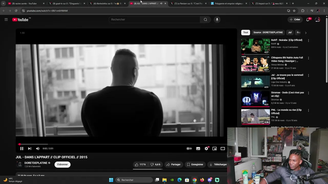Open the DORETDEPLATINE channel name
This screenshot has width=328, height=184.
[36, 163]
